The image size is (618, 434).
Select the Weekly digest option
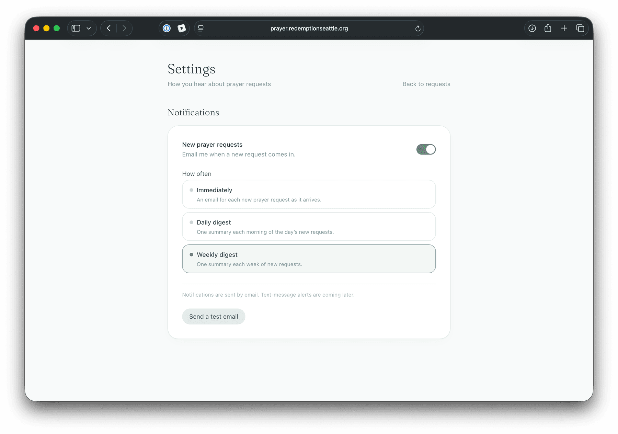click(309, 259)
